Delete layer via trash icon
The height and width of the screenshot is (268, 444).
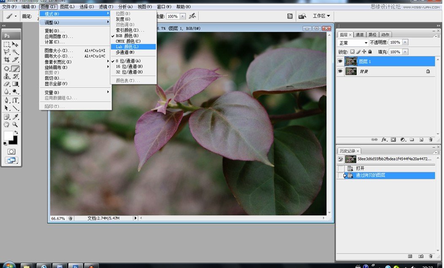pos(430,139)
